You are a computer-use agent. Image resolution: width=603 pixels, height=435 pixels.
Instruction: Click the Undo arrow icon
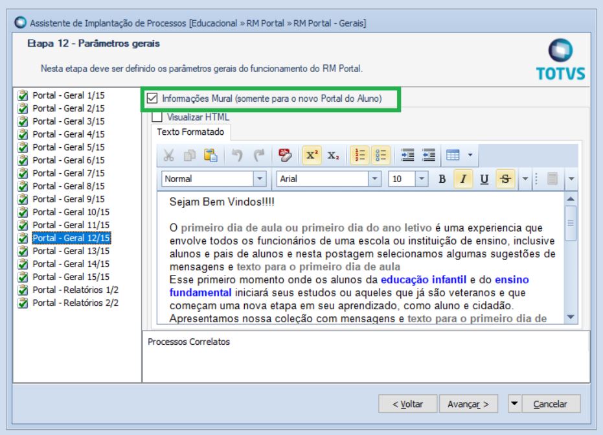(237, 155)
